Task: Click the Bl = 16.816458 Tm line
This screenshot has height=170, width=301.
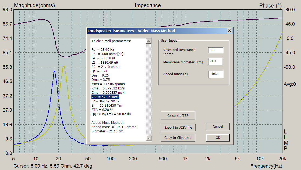Action: click(x=107, y=105)
